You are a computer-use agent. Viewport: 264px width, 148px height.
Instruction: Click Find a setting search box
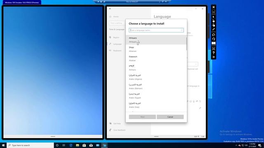117,23
